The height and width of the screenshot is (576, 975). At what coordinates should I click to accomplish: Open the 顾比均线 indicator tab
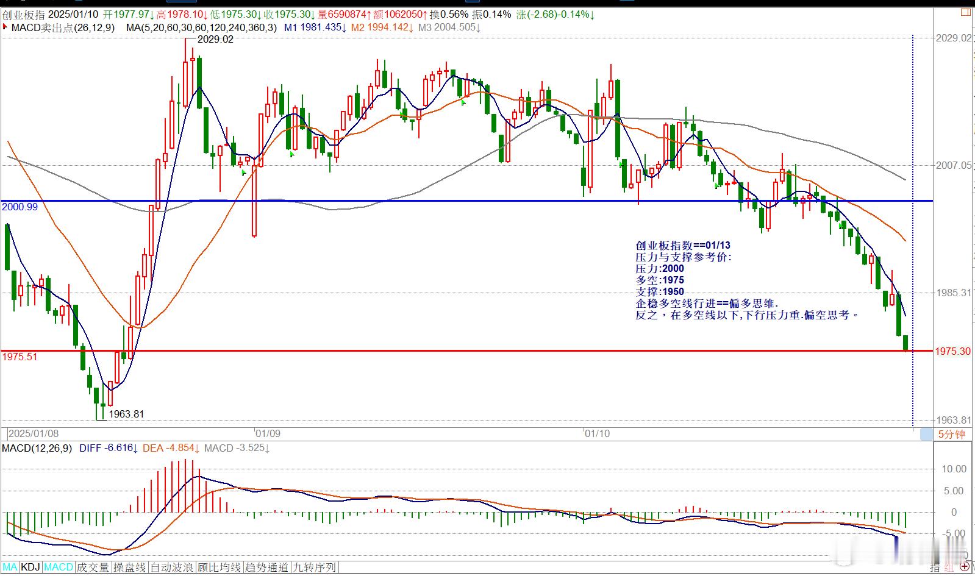click(x=220, y=567)
